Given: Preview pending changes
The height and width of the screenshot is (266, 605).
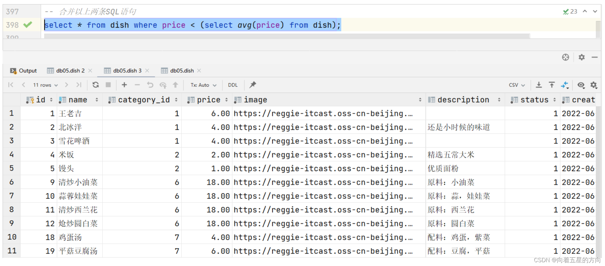Looking at the screenshot, I should pyautogui.click(x=163, y=85).
